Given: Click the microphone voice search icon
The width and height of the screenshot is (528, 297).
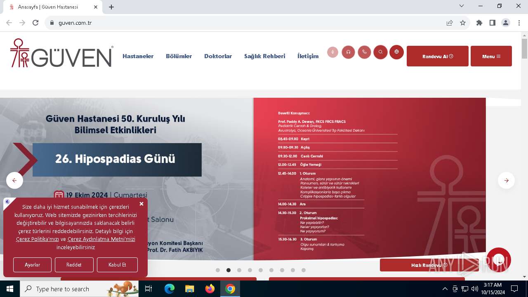Looking at the screenshot, I should (x=332, y=52).
